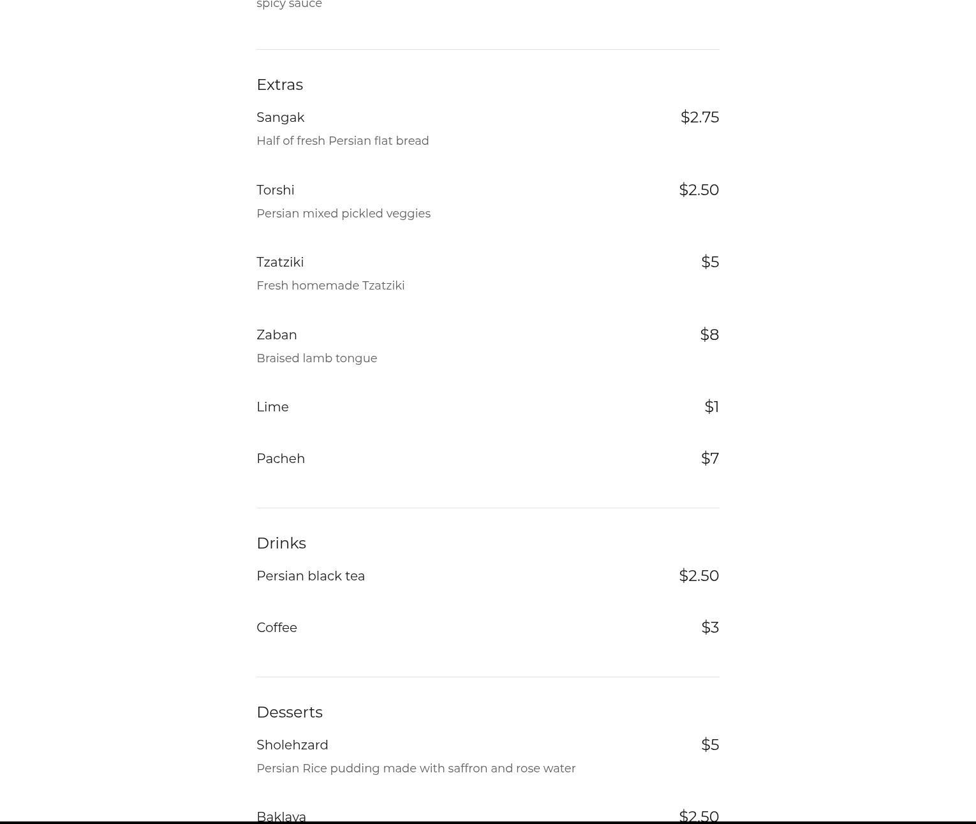976x824 pixels.
Task: Select the Persian black tea item
Action: point(311,576)
